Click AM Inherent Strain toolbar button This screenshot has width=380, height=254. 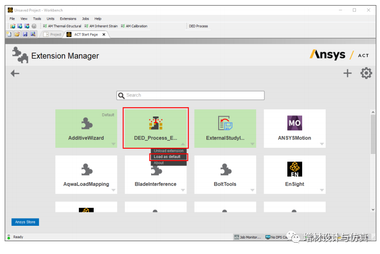click(101, 26)
